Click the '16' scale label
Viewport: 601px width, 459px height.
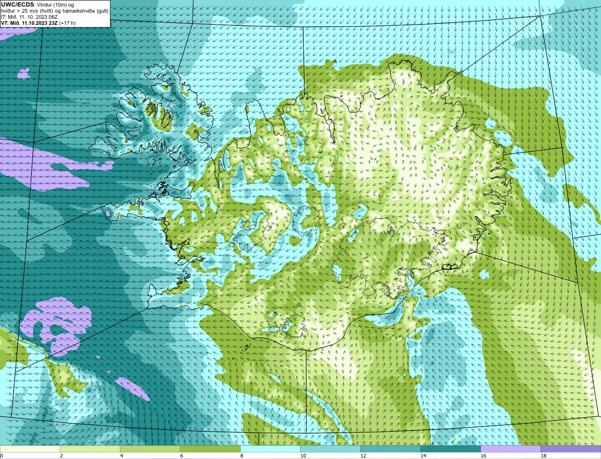click(x=484, y=456)
